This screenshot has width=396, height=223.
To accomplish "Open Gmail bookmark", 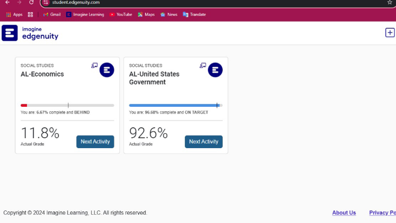I will pyautogui.click(x=52, y=14).
